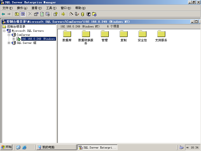Click the New Job folder-clock icon
Viewport: 201px width, 151px height.
(94, 14)
